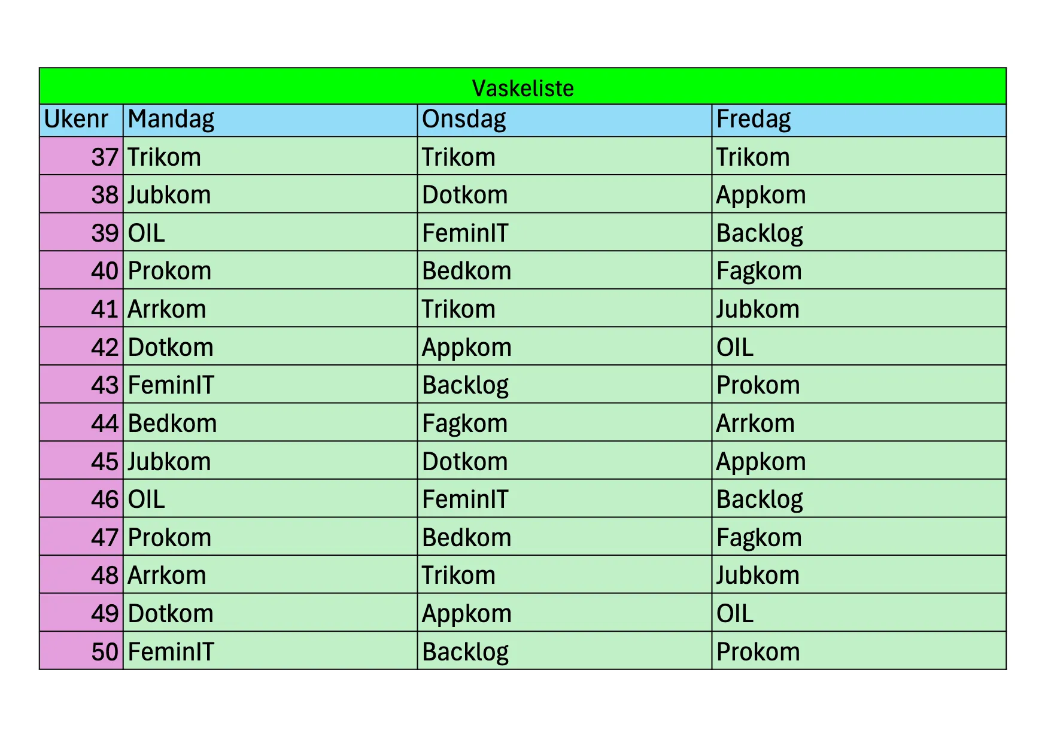
Task: Select Prokom in week 43 Friday
Action: tap(758, 385)
